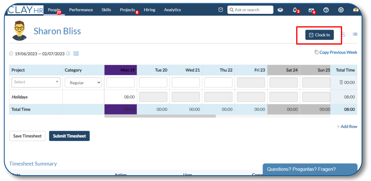
Task: Click date range 19/06/2023 – 02/07/2023
Action: point(40,54)
